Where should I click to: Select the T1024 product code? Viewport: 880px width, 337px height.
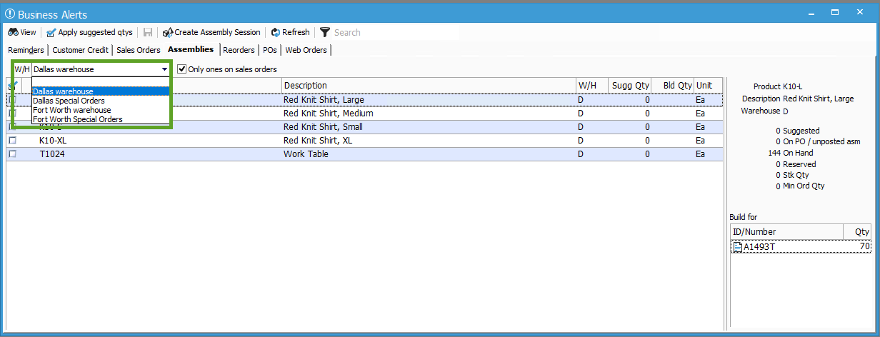coord(51,154)
